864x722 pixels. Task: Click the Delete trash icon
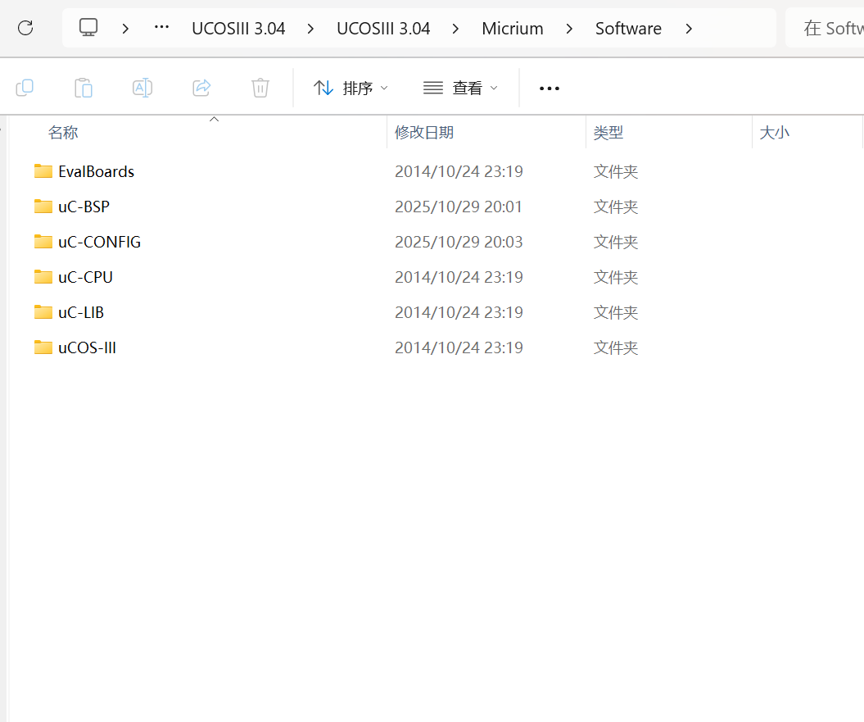[x=260, y=88]
